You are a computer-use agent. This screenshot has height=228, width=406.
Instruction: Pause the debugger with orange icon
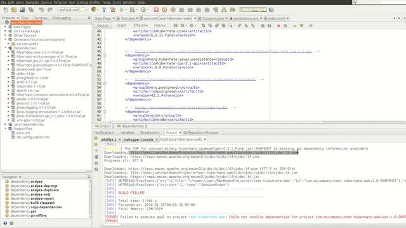pos(164,10)
